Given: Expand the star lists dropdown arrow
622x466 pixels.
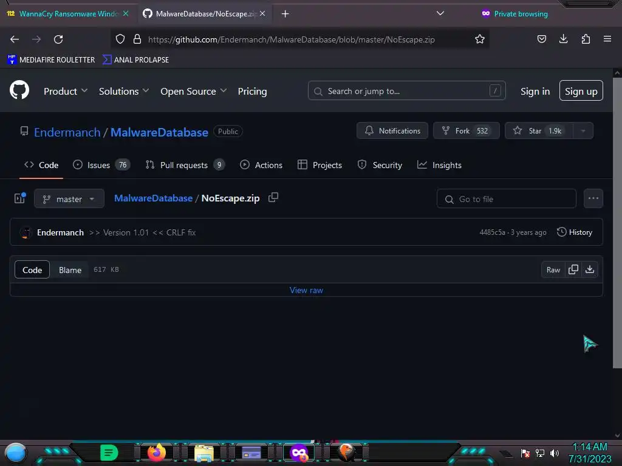Looking at the screenshot, I should point(583,131).
